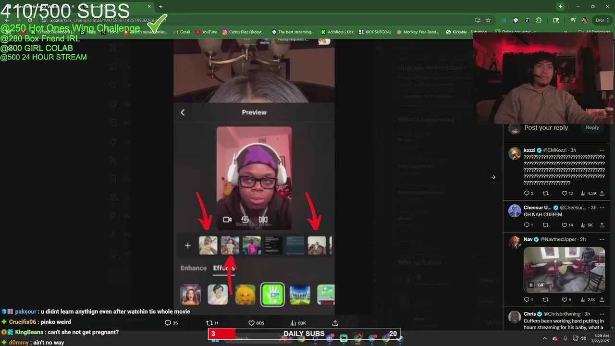Reply to kozzi's comment with 2 replies
615x346 pixels.
tap(529, 193)
